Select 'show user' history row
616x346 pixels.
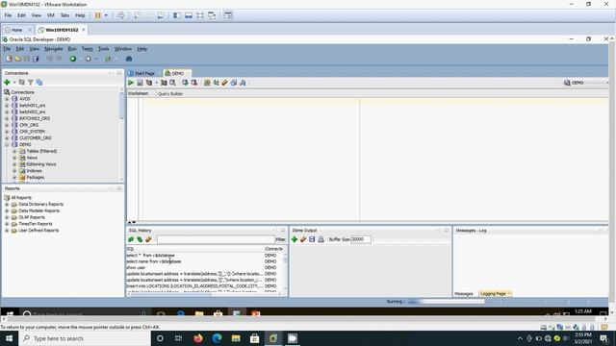pyautogui.click(x=204, y=267)
